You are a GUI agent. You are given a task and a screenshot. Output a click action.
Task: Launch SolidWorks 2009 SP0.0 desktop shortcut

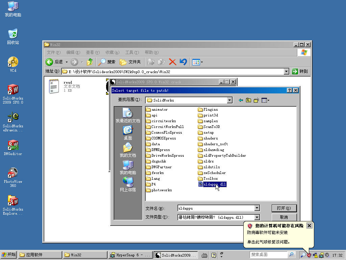pyautogui.click(x=13, y=94)
